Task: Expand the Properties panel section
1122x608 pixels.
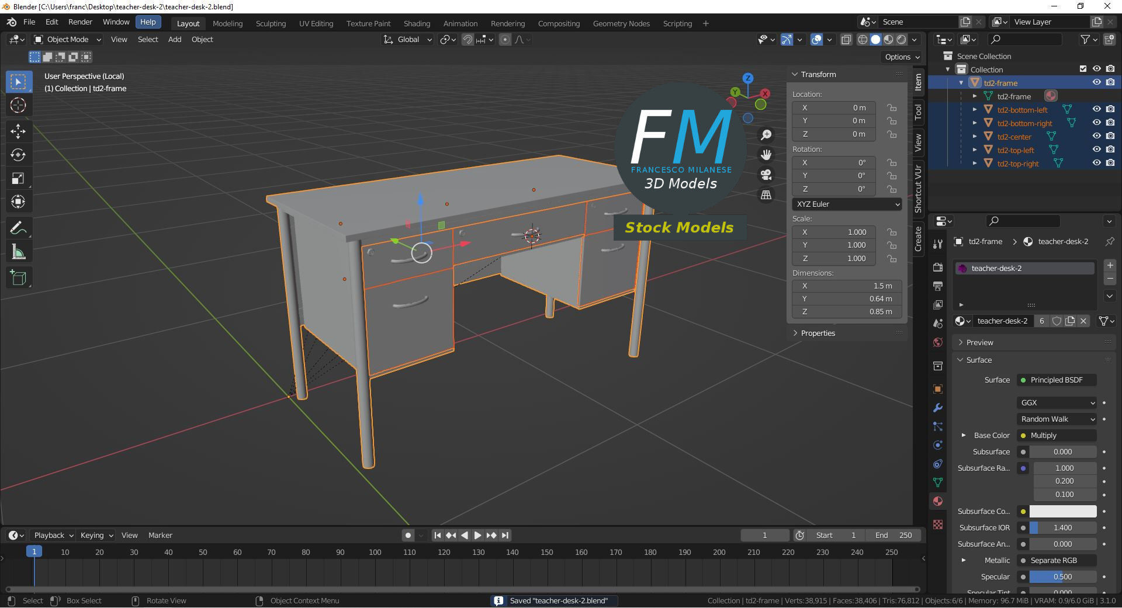Action: coord(818,333)
